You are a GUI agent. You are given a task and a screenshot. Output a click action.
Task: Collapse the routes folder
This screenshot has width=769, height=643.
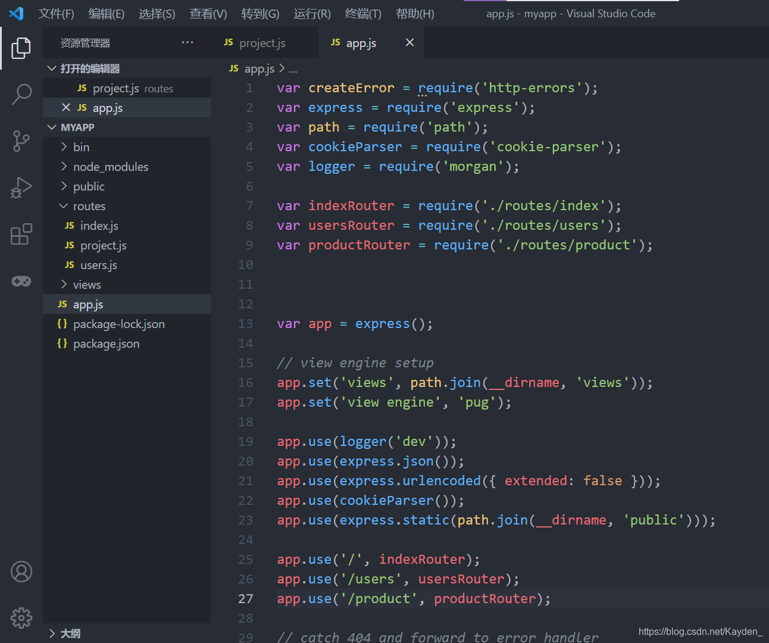click(x=64, y=205)
